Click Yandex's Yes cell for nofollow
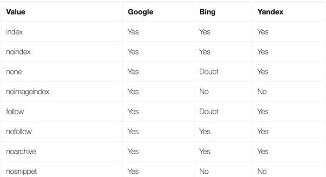326x177 pixels. (263, 132)
